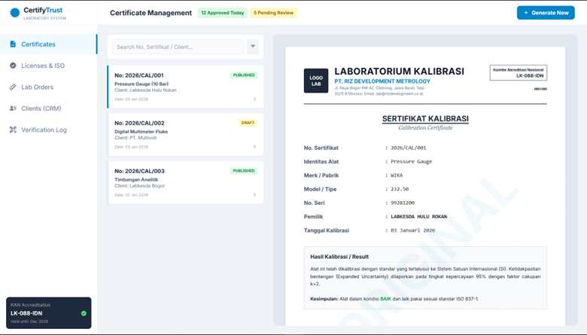The width and height of the screenshot is (587, 335).
Task: Click the green KAN accreditation checkmark icon
Action: point(84,313)
